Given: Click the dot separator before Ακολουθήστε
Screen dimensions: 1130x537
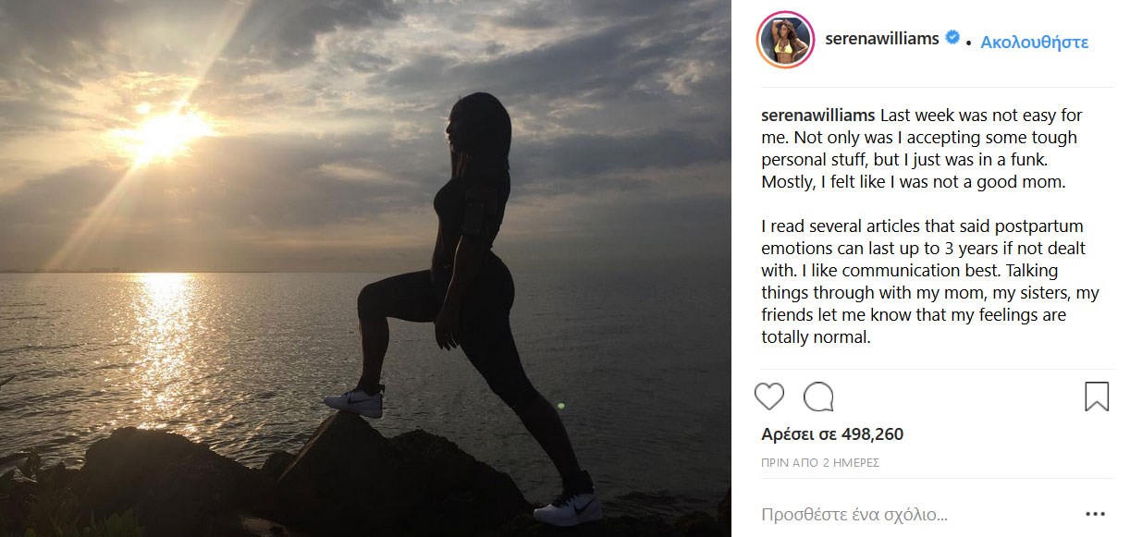Looking at the screenshot, I should pos(967,43).
